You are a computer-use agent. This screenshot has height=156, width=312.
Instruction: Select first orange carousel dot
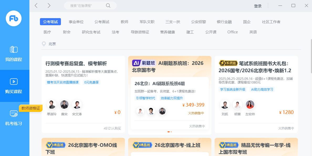coord(169,132)
